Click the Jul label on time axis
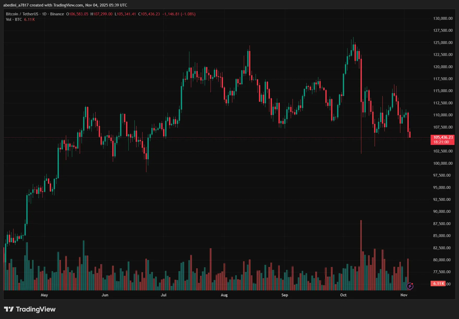459x319 pixels. [x=163, y=295]
